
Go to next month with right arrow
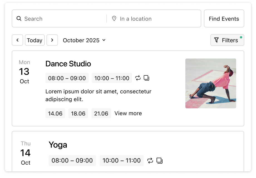click(52, 40)
